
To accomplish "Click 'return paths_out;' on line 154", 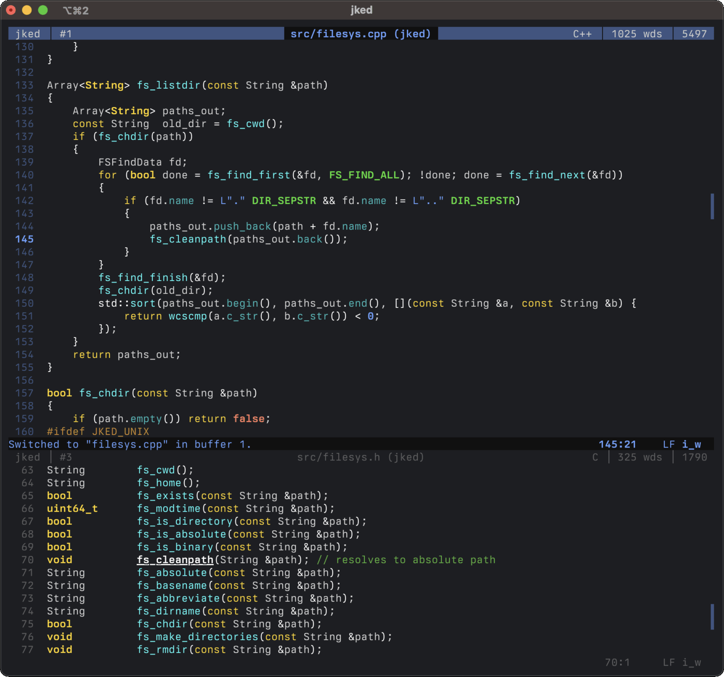I will [x=127, y=355].
